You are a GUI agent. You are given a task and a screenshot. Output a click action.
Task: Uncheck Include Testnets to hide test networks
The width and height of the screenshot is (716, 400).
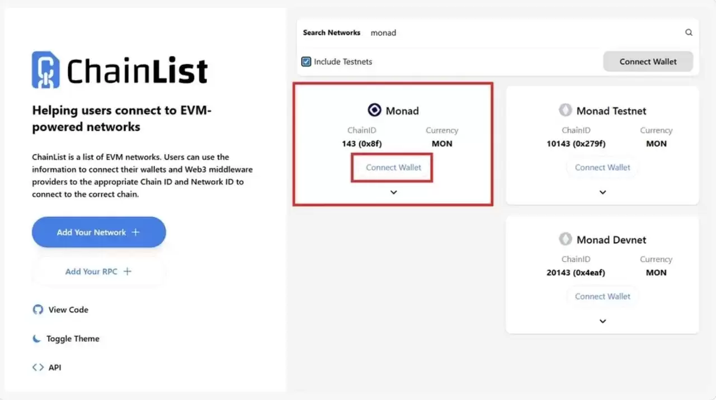coord(306,62)
